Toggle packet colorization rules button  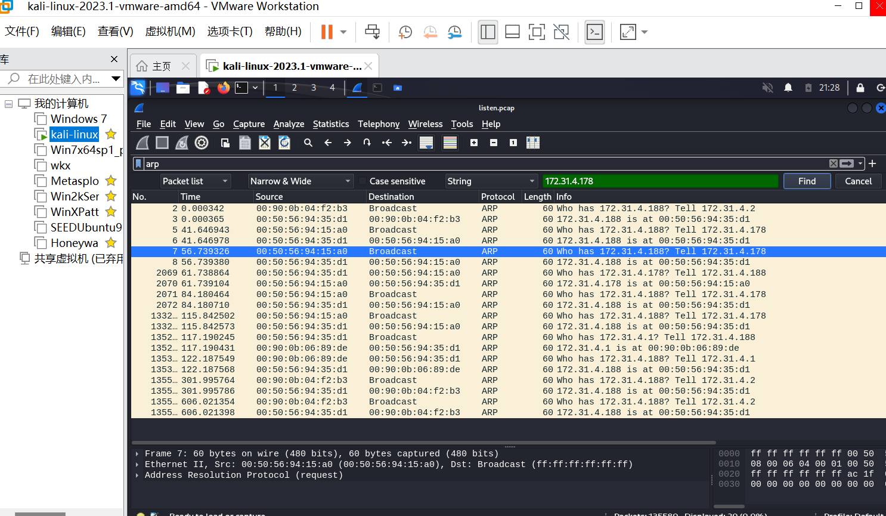450,143
